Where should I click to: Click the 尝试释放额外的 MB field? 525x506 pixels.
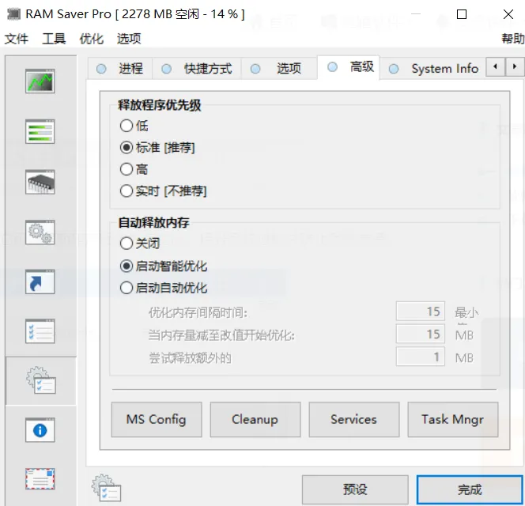420,357
